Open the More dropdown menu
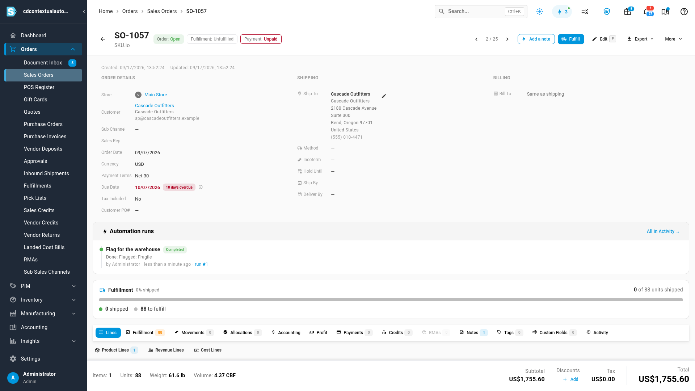This screenshot has width=695, height=391. click(x=673, y=39)
